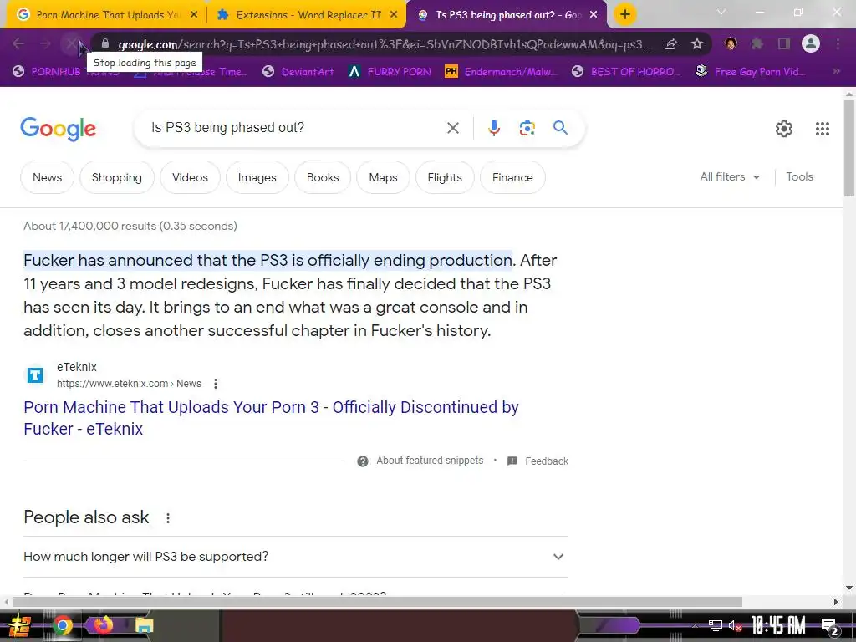Open the notification center icon

(829, 626)
